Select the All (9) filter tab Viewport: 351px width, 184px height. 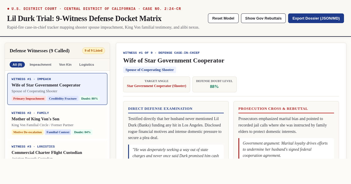coord(17,65)
